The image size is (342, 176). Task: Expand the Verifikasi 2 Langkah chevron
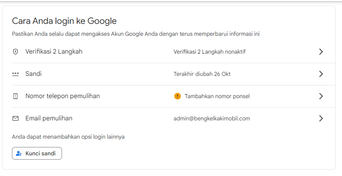(321, 52)
